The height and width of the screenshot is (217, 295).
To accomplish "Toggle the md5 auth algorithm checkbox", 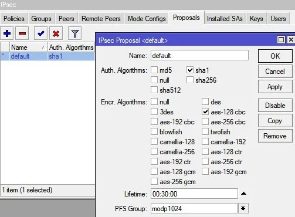I will [154, 70].
